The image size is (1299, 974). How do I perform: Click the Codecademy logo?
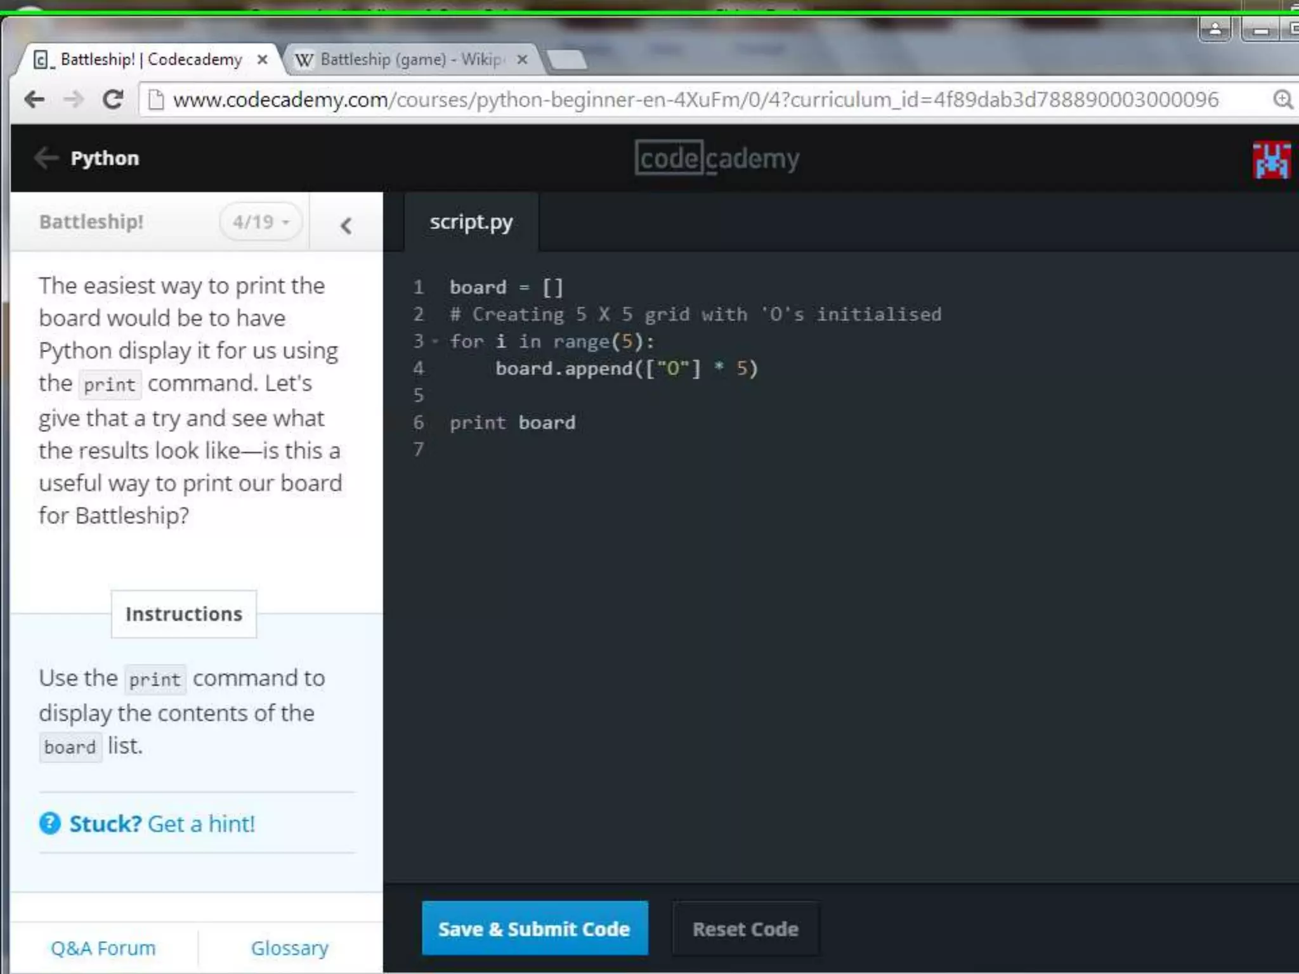717,158
